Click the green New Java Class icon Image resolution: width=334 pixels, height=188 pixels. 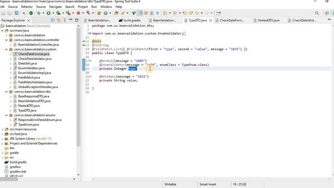105,13
